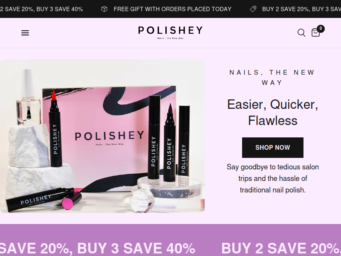Click the POLISHEY logo in the header
Image resolution: width=341 pixels, height=256 pixels.
click(170, 30)
